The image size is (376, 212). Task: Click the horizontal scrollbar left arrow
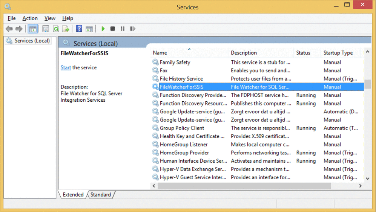(154, 186)
